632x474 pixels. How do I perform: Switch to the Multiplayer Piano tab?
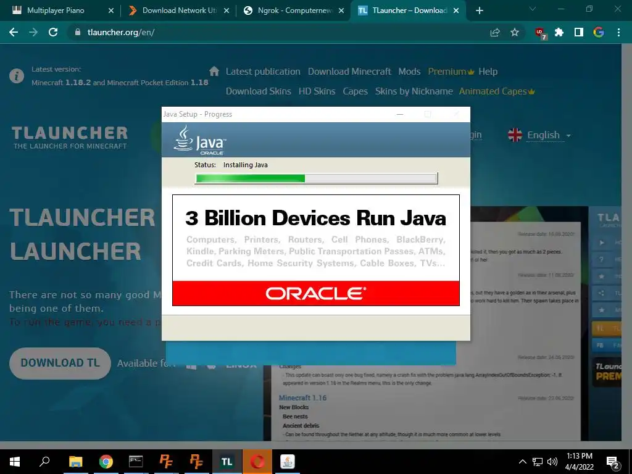coord(56,10)
